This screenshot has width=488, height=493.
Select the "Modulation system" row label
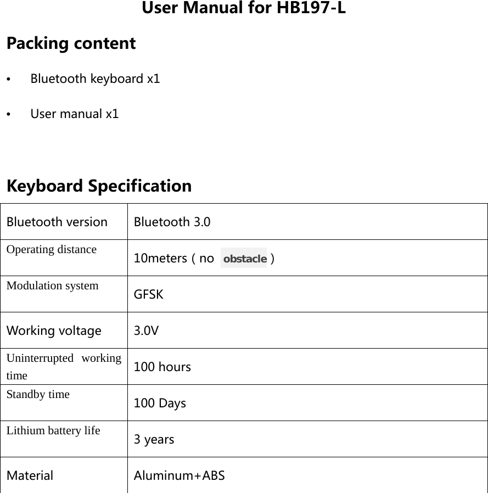click(x=53, y=285)
